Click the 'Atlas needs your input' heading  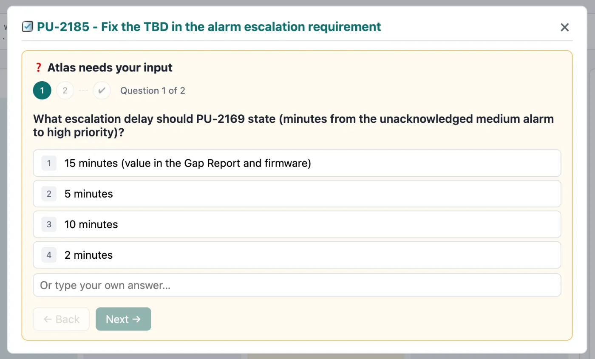[110, 68]
